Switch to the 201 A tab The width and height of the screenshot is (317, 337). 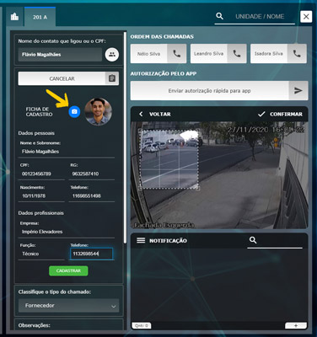40,17
